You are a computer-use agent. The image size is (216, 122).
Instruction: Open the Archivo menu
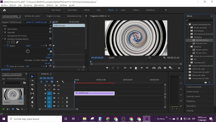click(x=4, y=5)
